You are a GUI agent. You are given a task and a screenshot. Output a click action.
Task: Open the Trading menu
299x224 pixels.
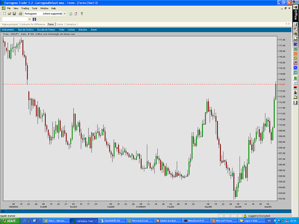pos(25,8)
